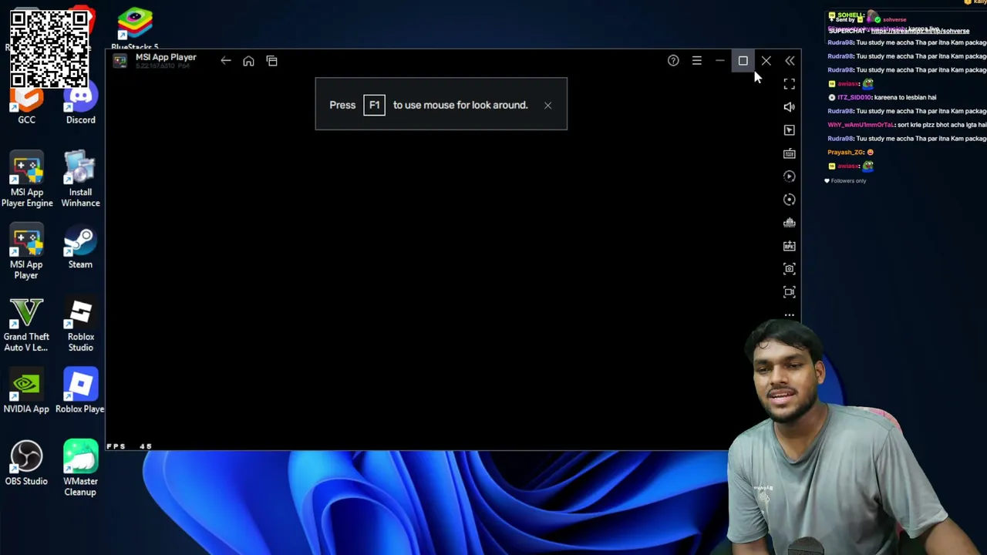Click the QR code overlay image
Image resolution: width=987 pixels, height=555 pixels.
coord(49,49)
